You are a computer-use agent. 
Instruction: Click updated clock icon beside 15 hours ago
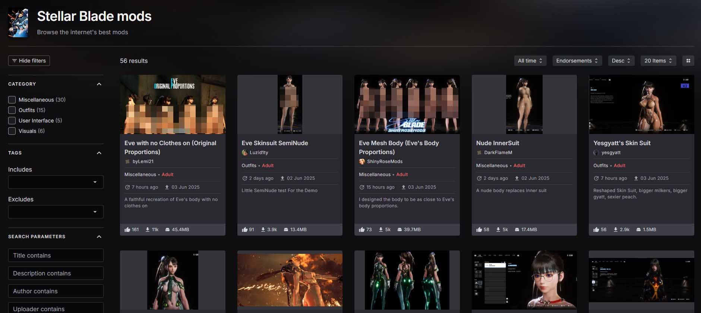click(x=362, y=187)
